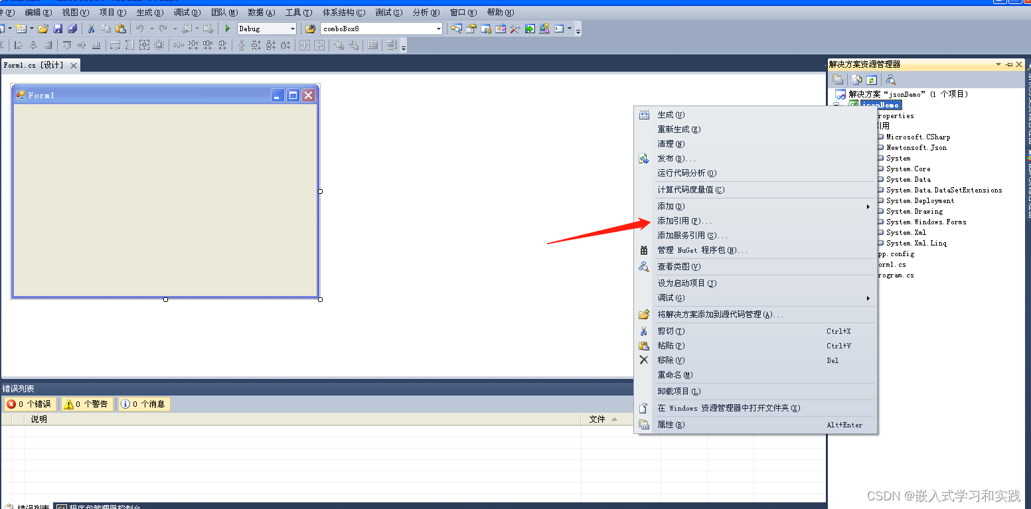The image size is (1031, 509).
Task: Click the solution icon beside 解决方案 "jsonDemo"
Action: [840, 94]
